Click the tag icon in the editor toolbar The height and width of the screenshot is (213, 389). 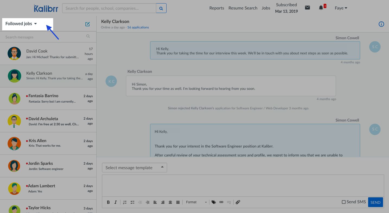pyautogui.click(x=214, y=202)
